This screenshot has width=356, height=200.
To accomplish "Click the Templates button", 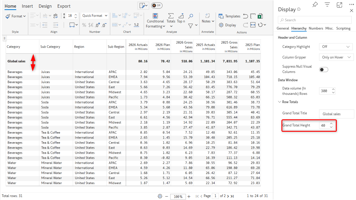I will coord(229,16).
